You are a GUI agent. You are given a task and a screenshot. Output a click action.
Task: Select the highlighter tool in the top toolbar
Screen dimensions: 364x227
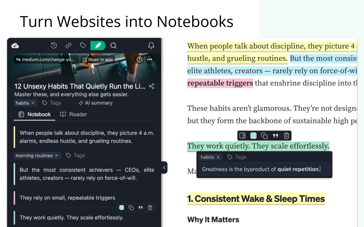98,45
